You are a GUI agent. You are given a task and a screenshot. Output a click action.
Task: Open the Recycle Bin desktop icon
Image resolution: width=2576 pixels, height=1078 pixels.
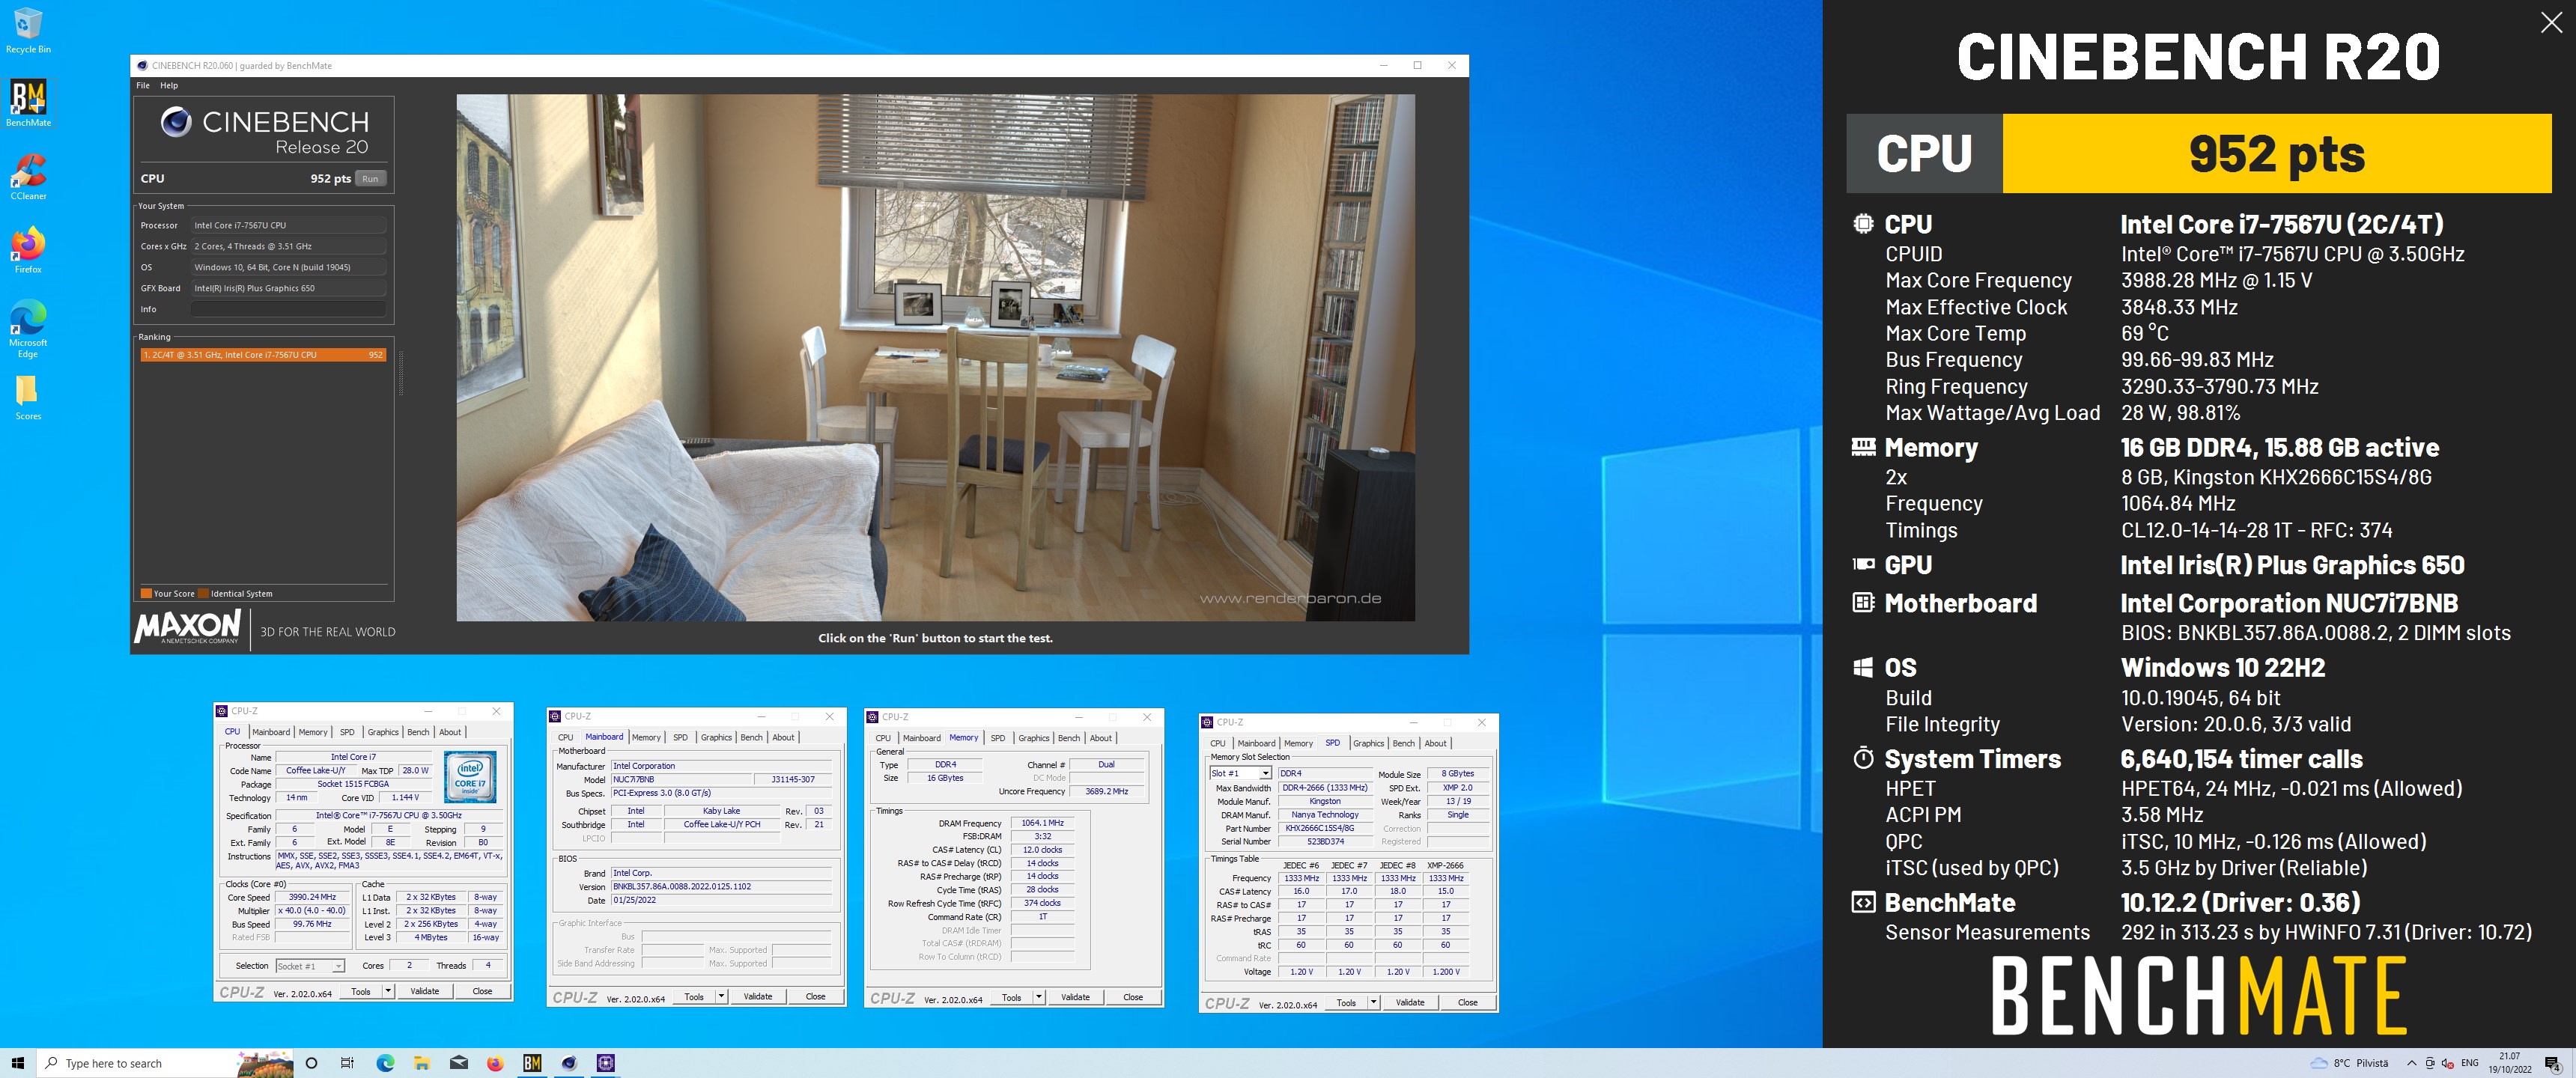point(28,30)
